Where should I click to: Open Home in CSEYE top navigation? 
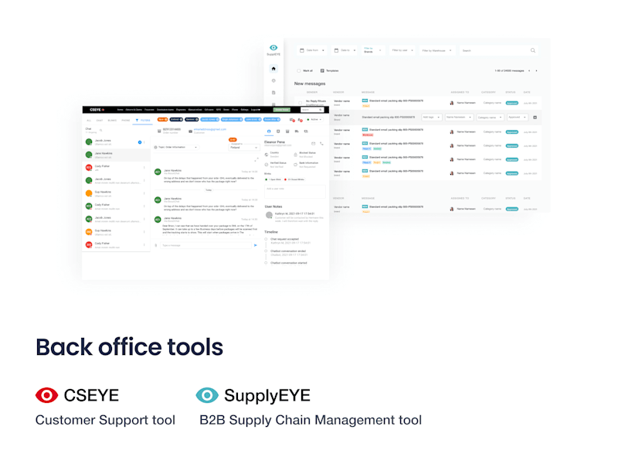click(121, 110)
